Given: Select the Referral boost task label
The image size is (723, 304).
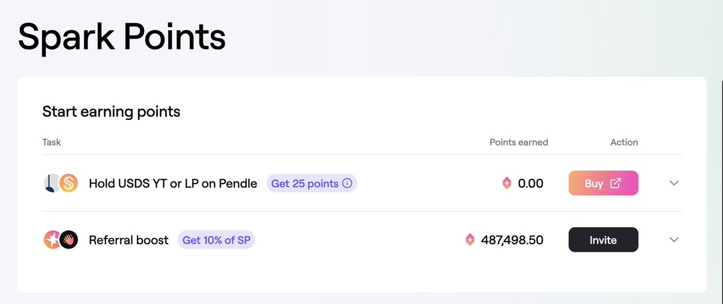Looking at the screenshot, I should 129,240.
